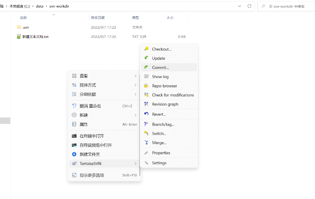Click the chevron before svn-workdir in breadcrumb
This screenshot has width=315, height=199.
[46, 6]
